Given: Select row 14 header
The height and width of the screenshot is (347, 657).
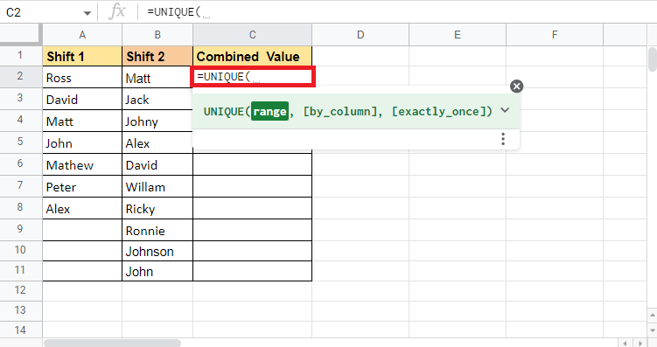Looking at the screenshot, I should [21, 330].
